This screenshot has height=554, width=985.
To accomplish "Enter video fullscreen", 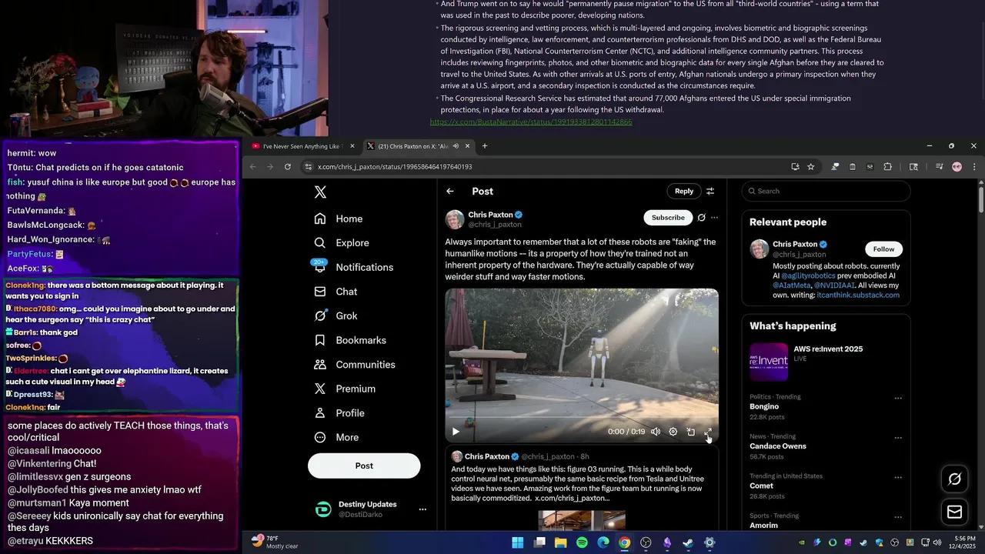I will [x=708, y=432].
